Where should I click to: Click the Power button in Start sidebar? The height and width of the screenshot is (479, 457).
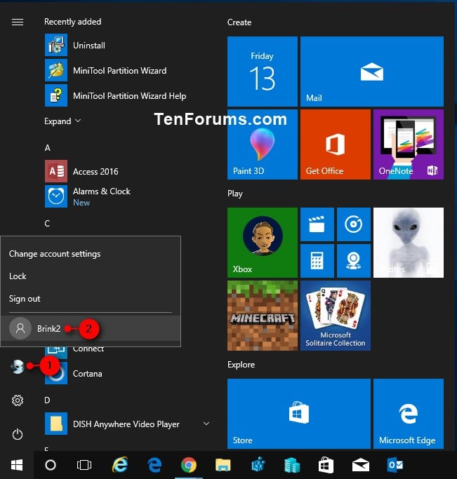pyautogui.click(x=18, y=434)
